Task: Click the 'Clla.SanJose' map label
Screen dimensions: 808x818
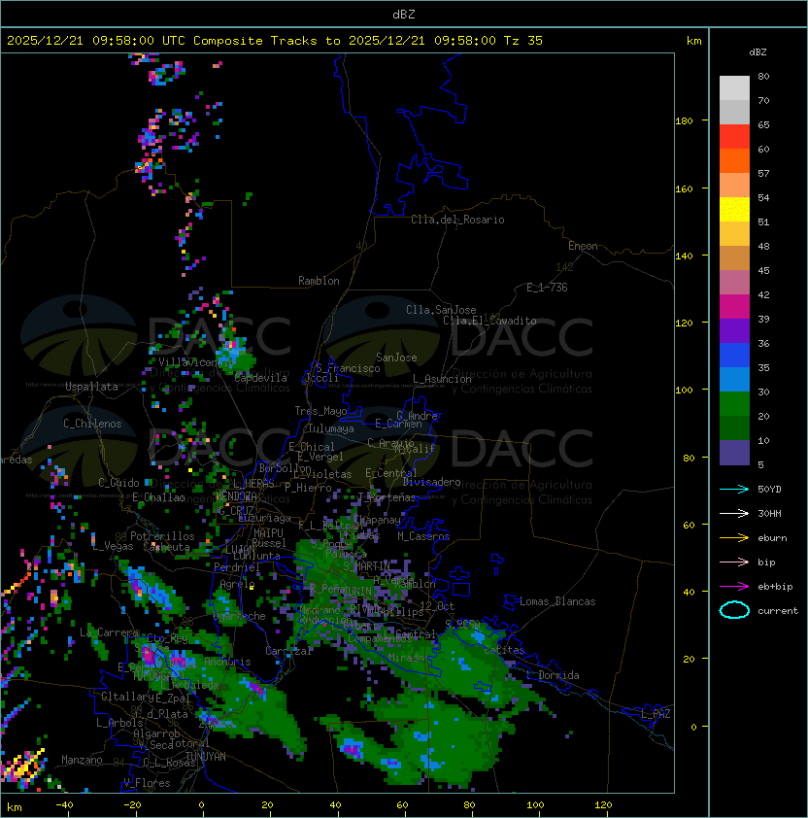Action: point(441,310)
